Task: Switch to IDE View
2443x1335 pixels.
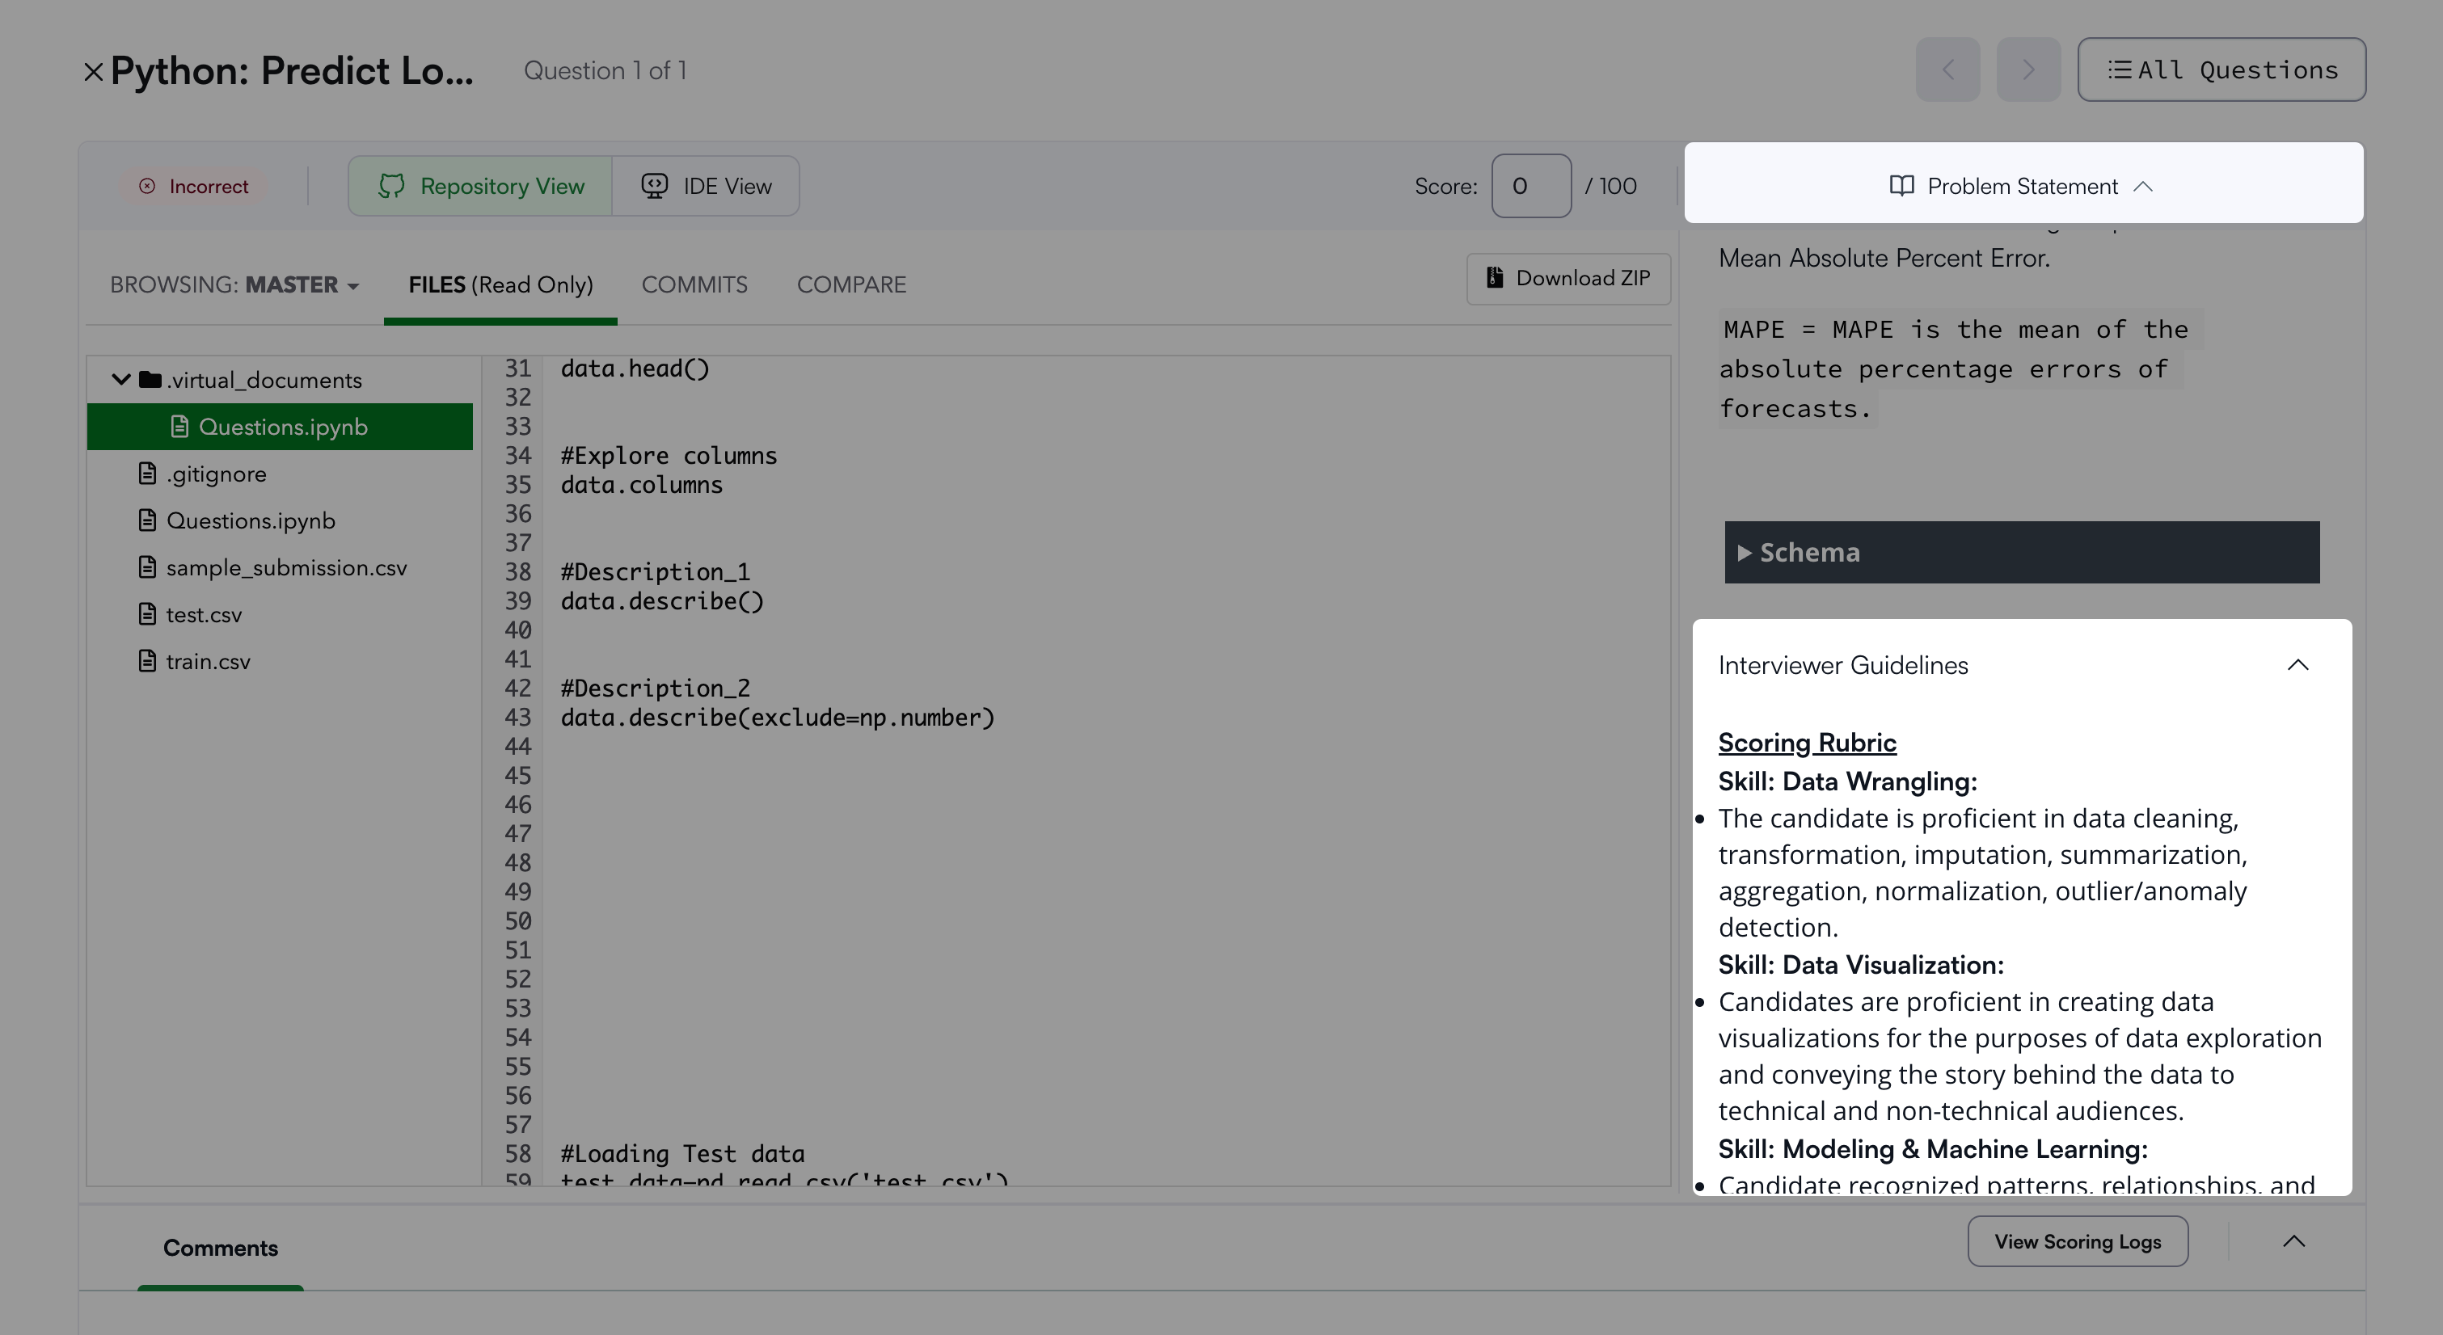Action: tap(706, 186)
